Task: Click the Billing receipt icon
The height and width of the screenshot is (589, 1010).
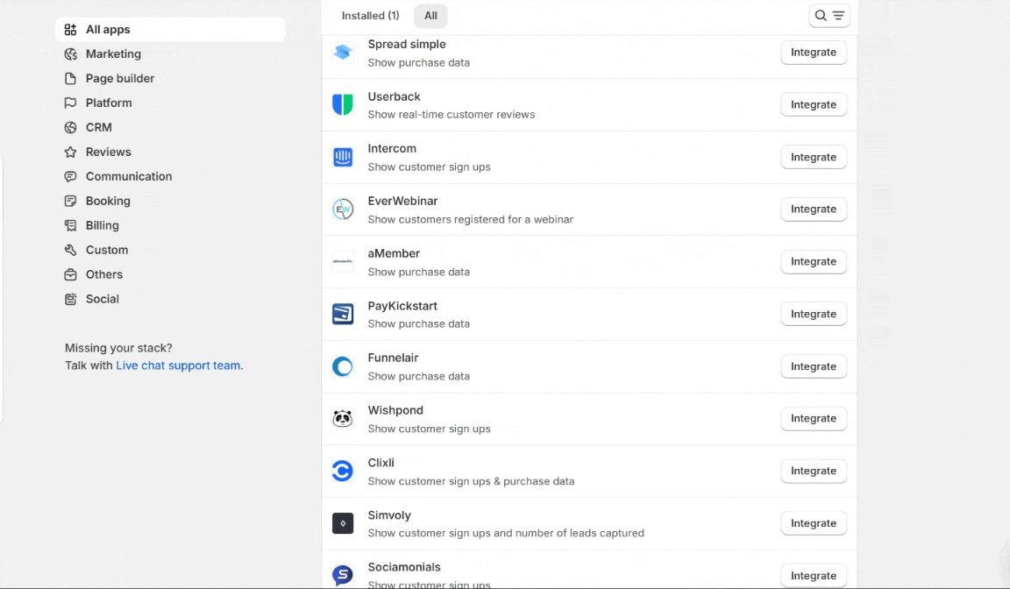Action: [x=70, y=225]
